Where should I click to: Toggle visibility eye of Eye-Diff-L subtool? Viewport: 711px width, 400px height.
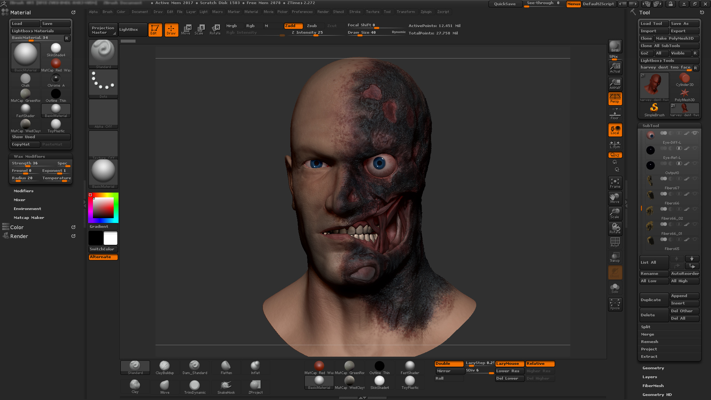695,133
